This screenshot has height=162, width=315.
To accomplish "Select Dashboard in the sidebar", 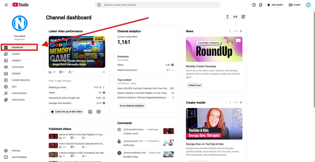I will (x=19, y=48).
